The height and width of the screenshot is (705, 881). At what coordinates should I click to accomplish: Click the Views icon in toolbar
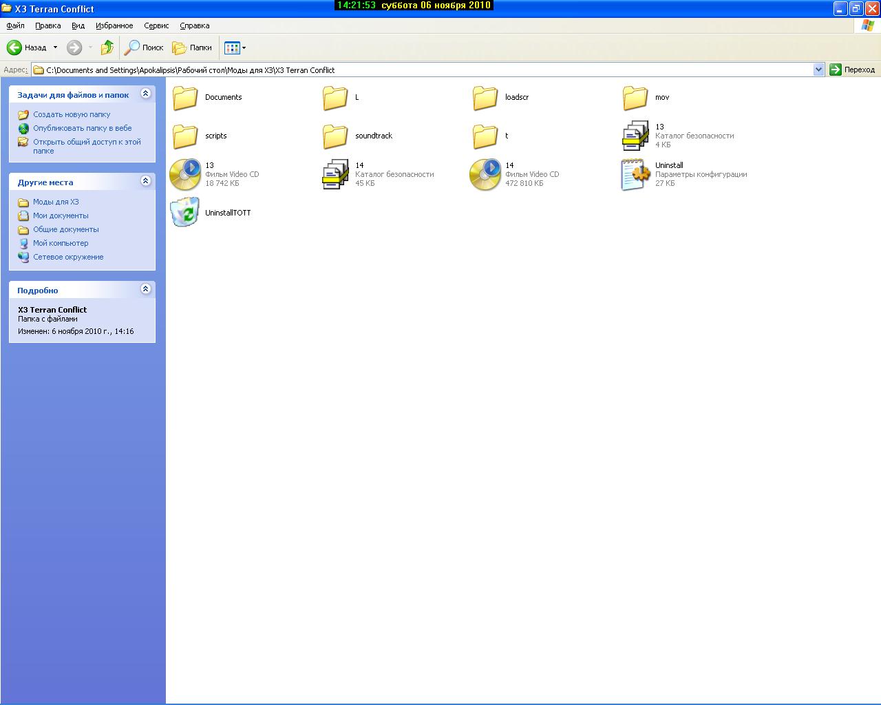tap(232, 48)
